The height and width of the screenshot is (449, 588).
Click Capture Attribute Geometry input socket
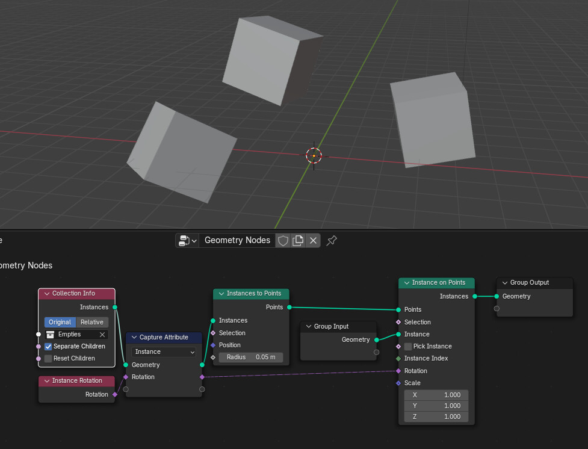(126, 365)
